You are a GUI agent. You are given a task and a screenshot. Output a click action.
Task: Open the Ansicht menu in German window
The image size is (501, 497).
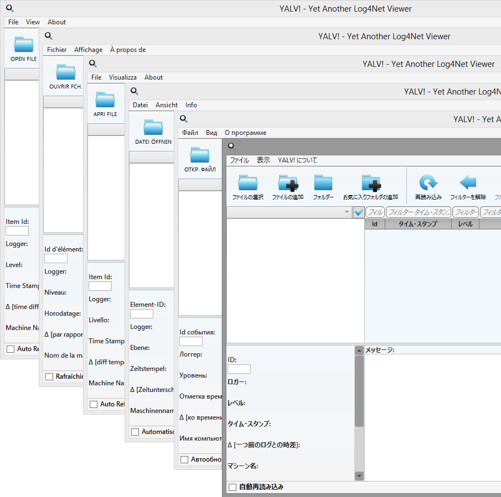pyautogui.click(x=167, y=105)
